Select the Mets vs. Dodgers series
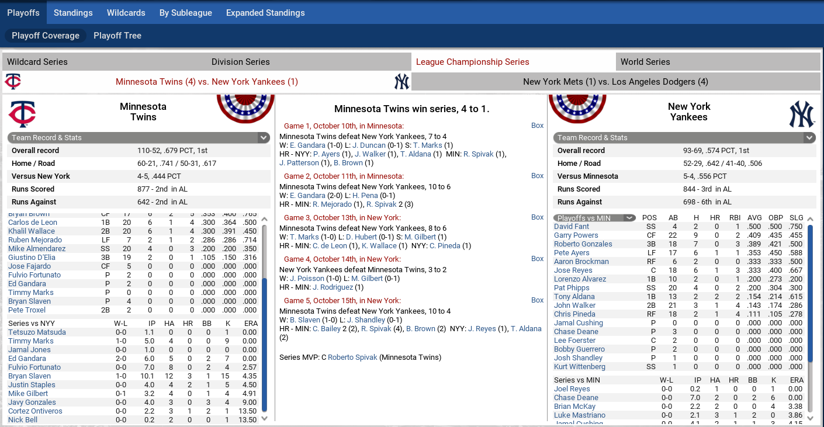Screen dimensions: 824x427 [x=616, y=82]
